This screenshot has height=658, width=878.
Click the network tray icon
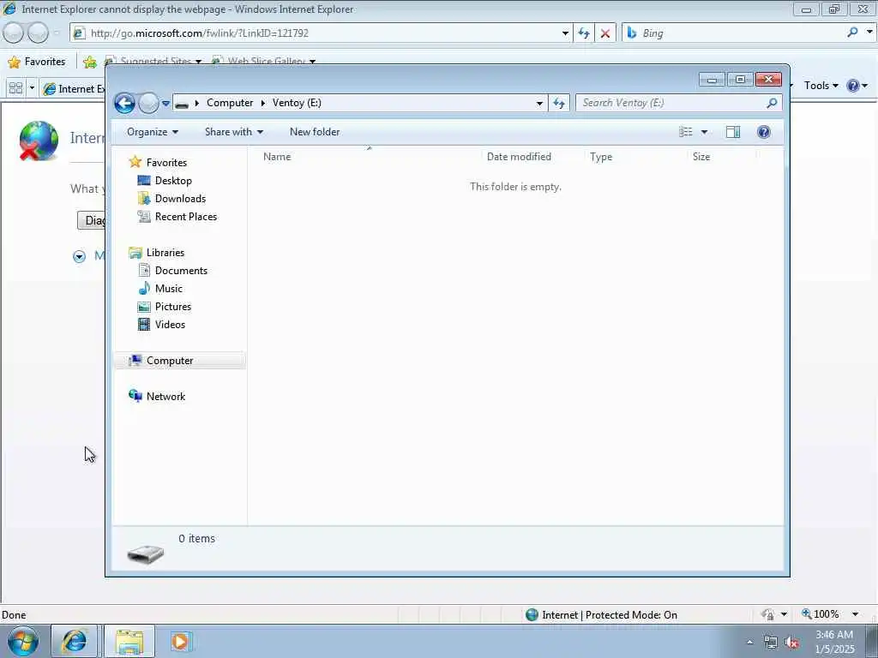coord(771,643)
